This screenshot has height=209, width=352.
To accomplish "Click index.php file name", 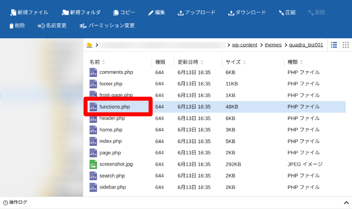I will pos(111,141).
